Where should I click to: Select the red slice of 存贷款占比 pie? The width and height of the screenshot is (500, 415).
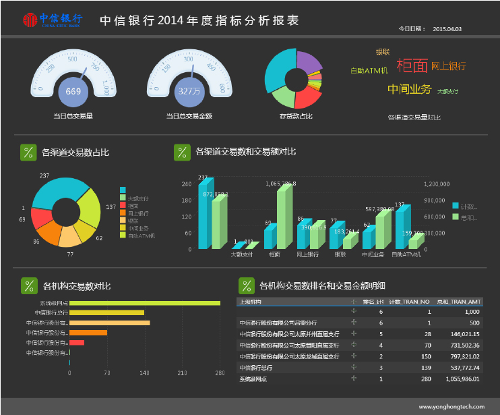click(307, 98)
